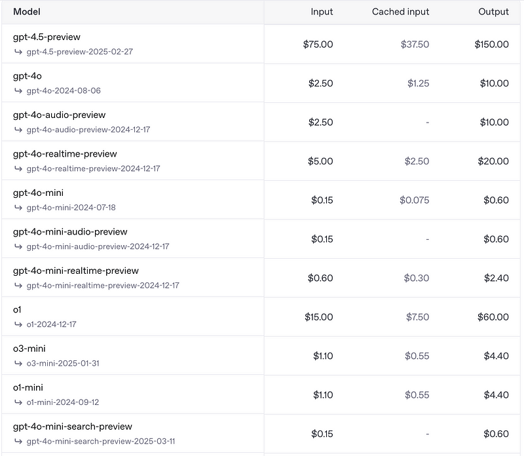Click the $150.00 output price for gpt-4.5-preview
Viewport: 524px width, 456px height.
(x=492, y=44)
